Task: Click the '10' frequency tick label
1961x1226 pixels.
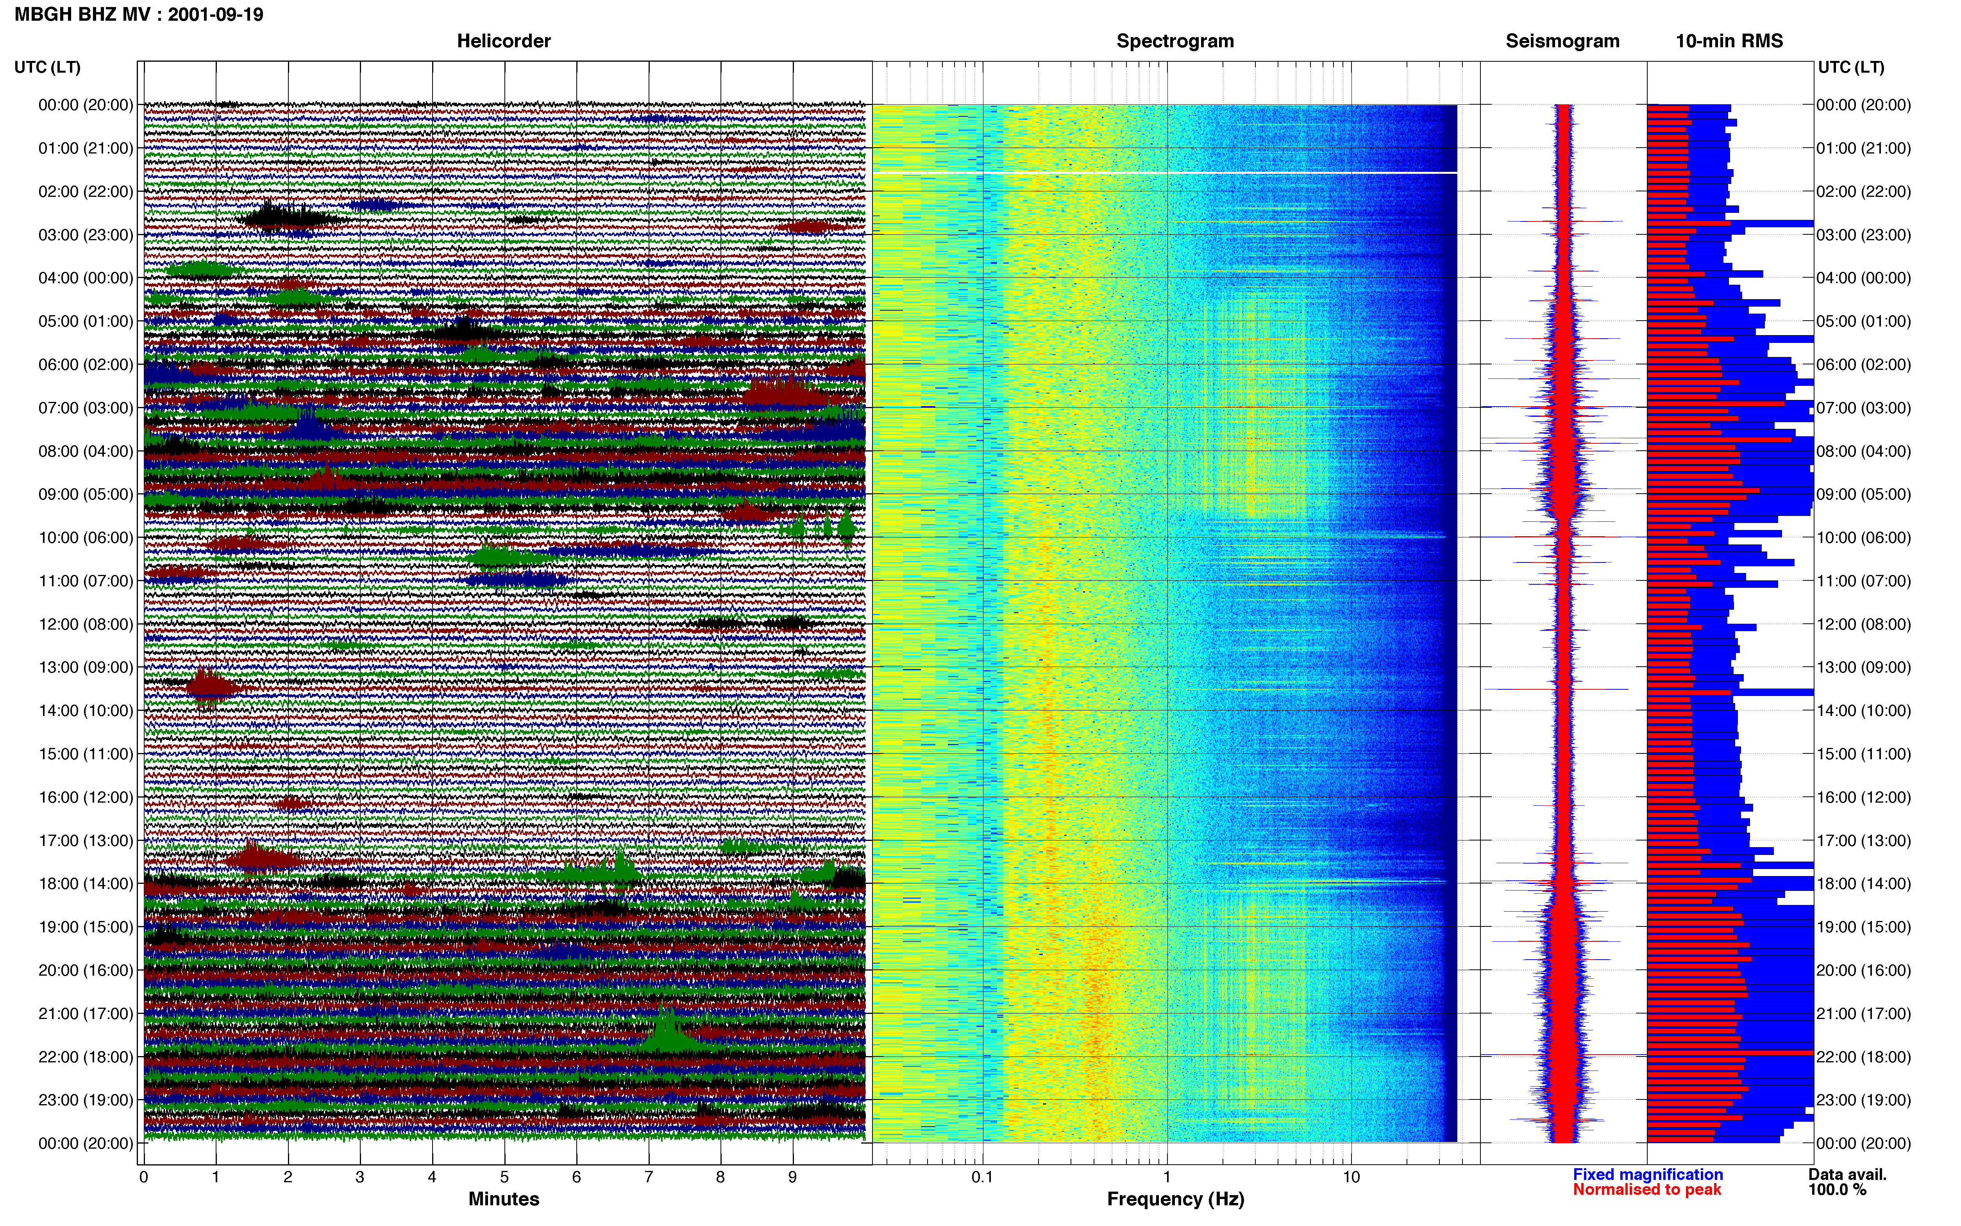Action: click(x=1351, y=1176)
